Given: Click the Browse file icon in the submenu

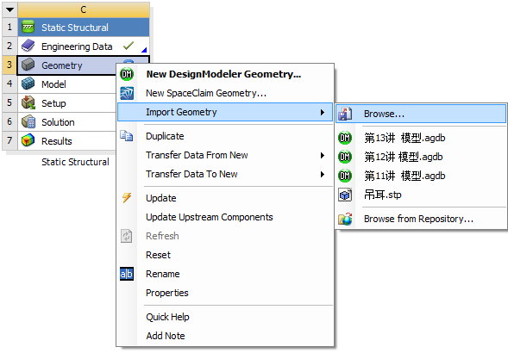Looking at the screenshot, I should coord(345,114).
